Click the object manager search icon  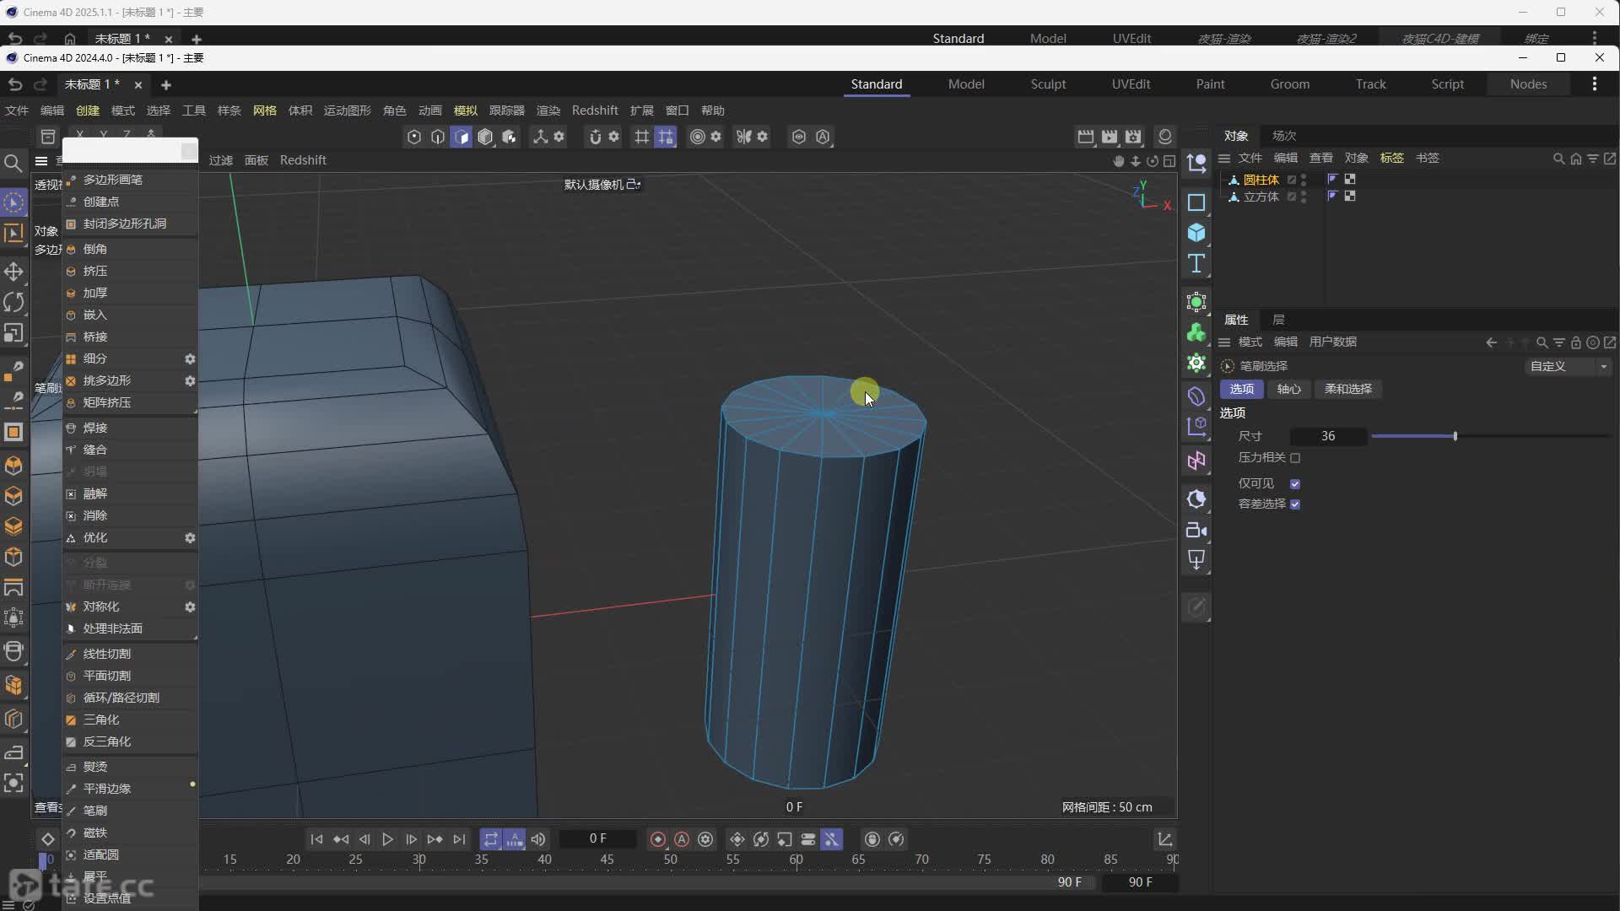click(1558, 159)
